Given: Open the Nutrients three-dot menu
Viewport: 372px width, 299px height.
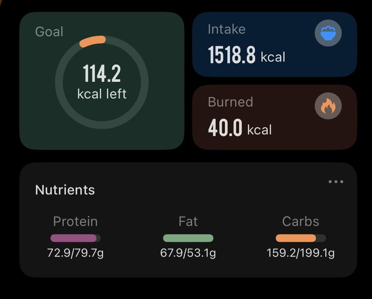Looking at the screenshot, I should [x=336, y=181].
